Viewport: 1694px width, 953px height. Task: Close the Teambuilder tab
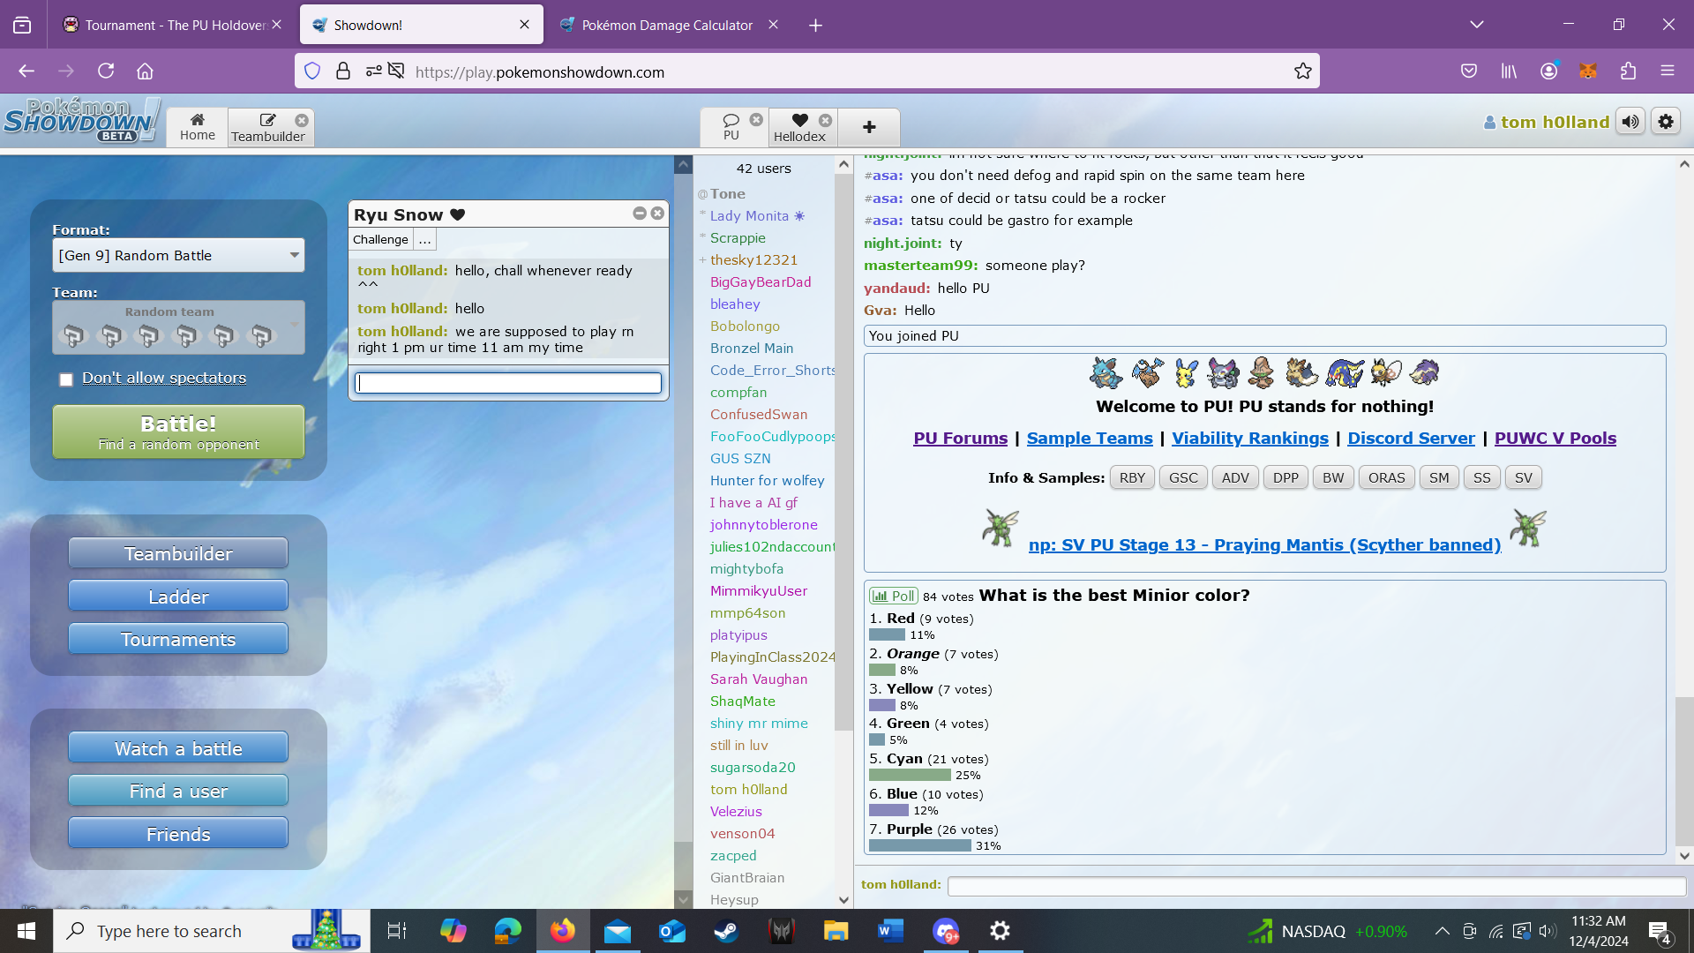[x=302, y=120]
